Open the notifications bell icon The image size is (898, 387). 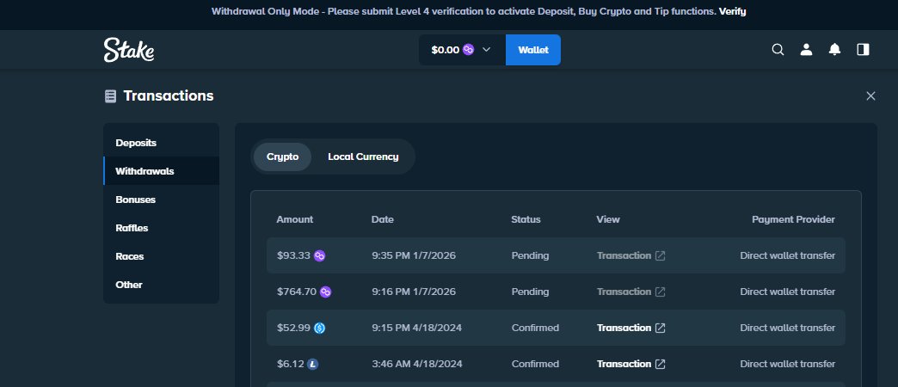(835, 50)
